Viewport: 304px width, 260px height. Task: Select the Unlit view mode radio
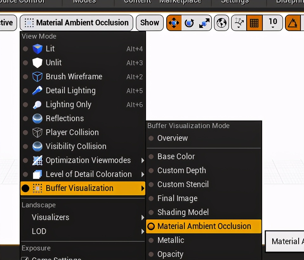[25, 62]
